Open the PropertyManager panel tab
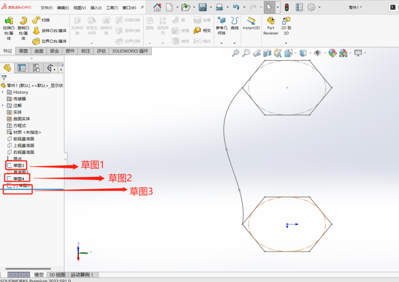 point(22,68)
